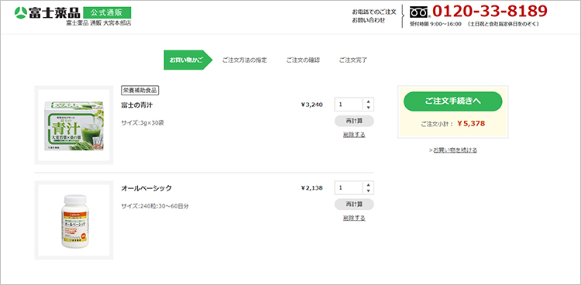
Task: Increase 富士の青汁 quantity with up arrow
Action: point(368,101)
